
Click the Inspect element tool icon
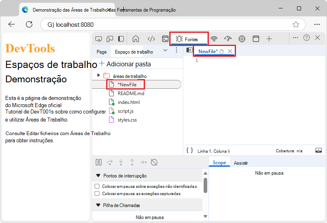pos(99,39)
